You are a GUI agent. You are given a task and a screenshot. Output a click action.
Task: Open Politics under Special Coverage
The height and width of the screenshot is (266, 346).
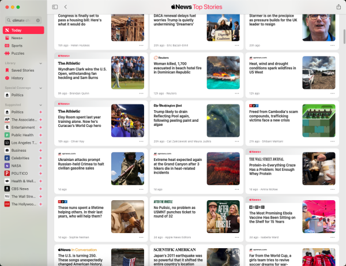click(24, 95)
